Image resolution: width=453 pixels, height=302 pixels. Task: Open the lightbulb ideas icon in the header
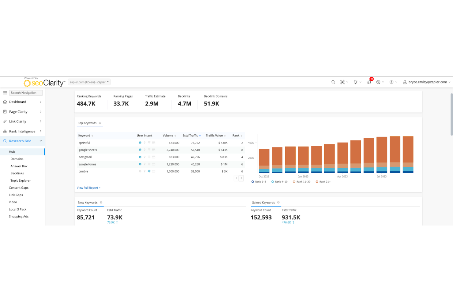pyautogui.click(x=356, y=82)
